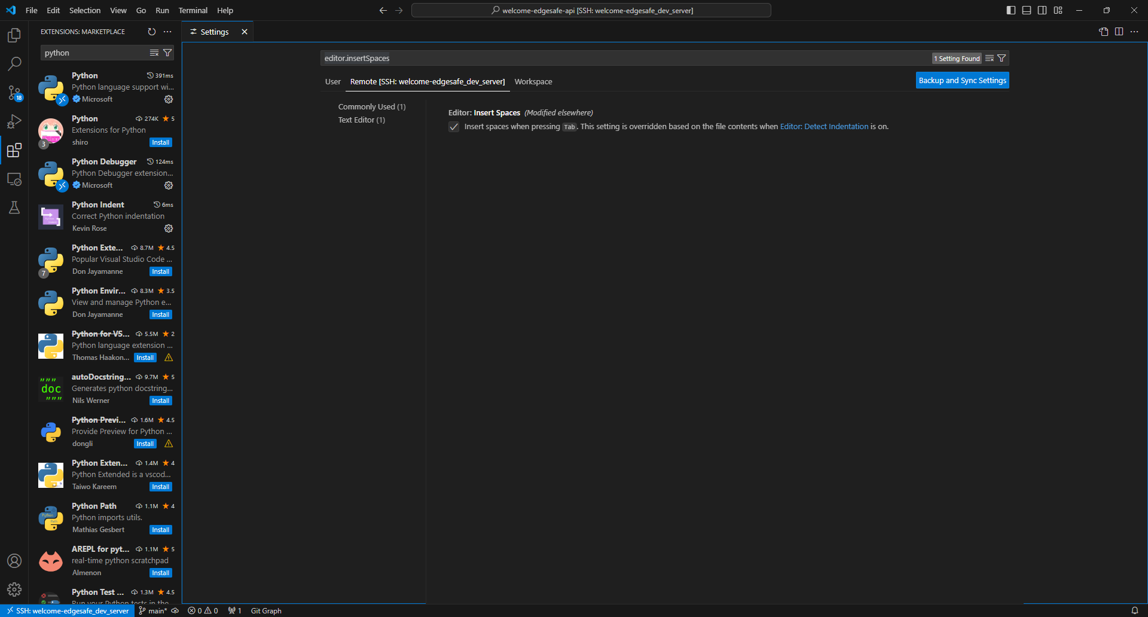This screenshot has width=1148, height=617.
Task: Toggle primary side bar layout icon
Action: click(x=1011, y=10)
